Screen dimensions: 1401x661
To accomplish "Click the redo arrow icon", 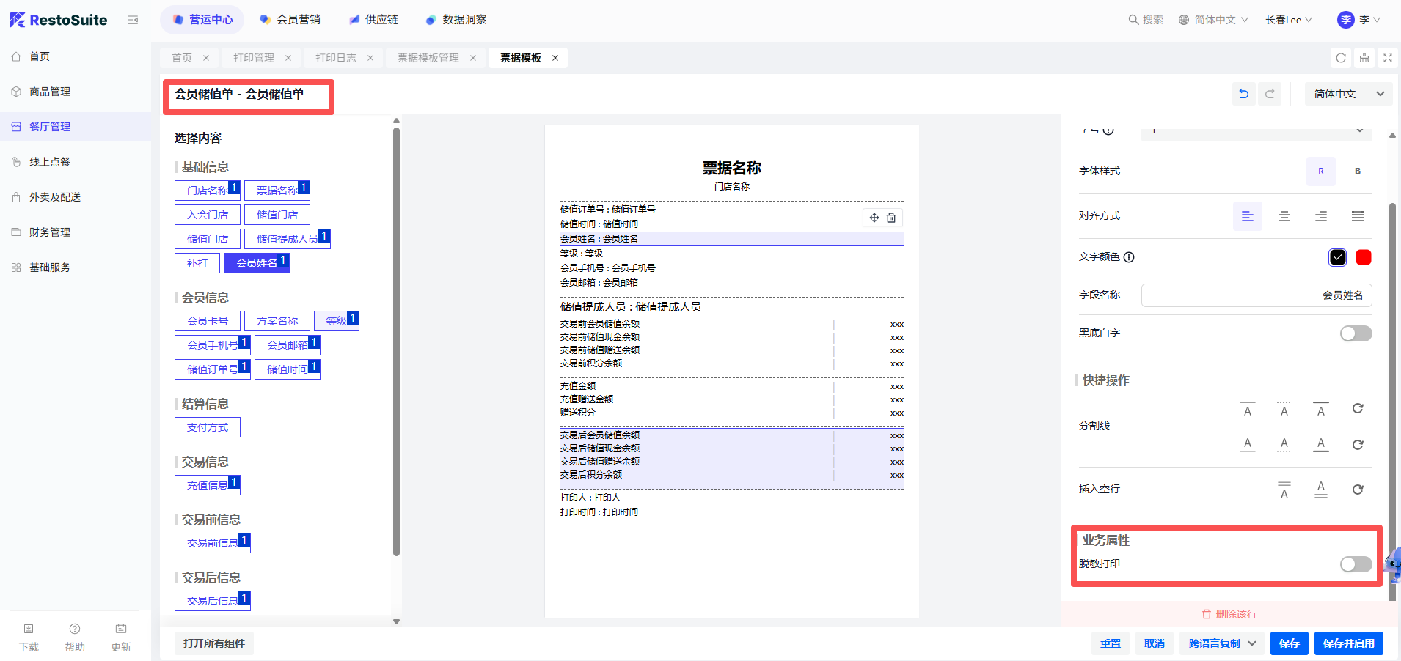I will [x=1270, y=94].
